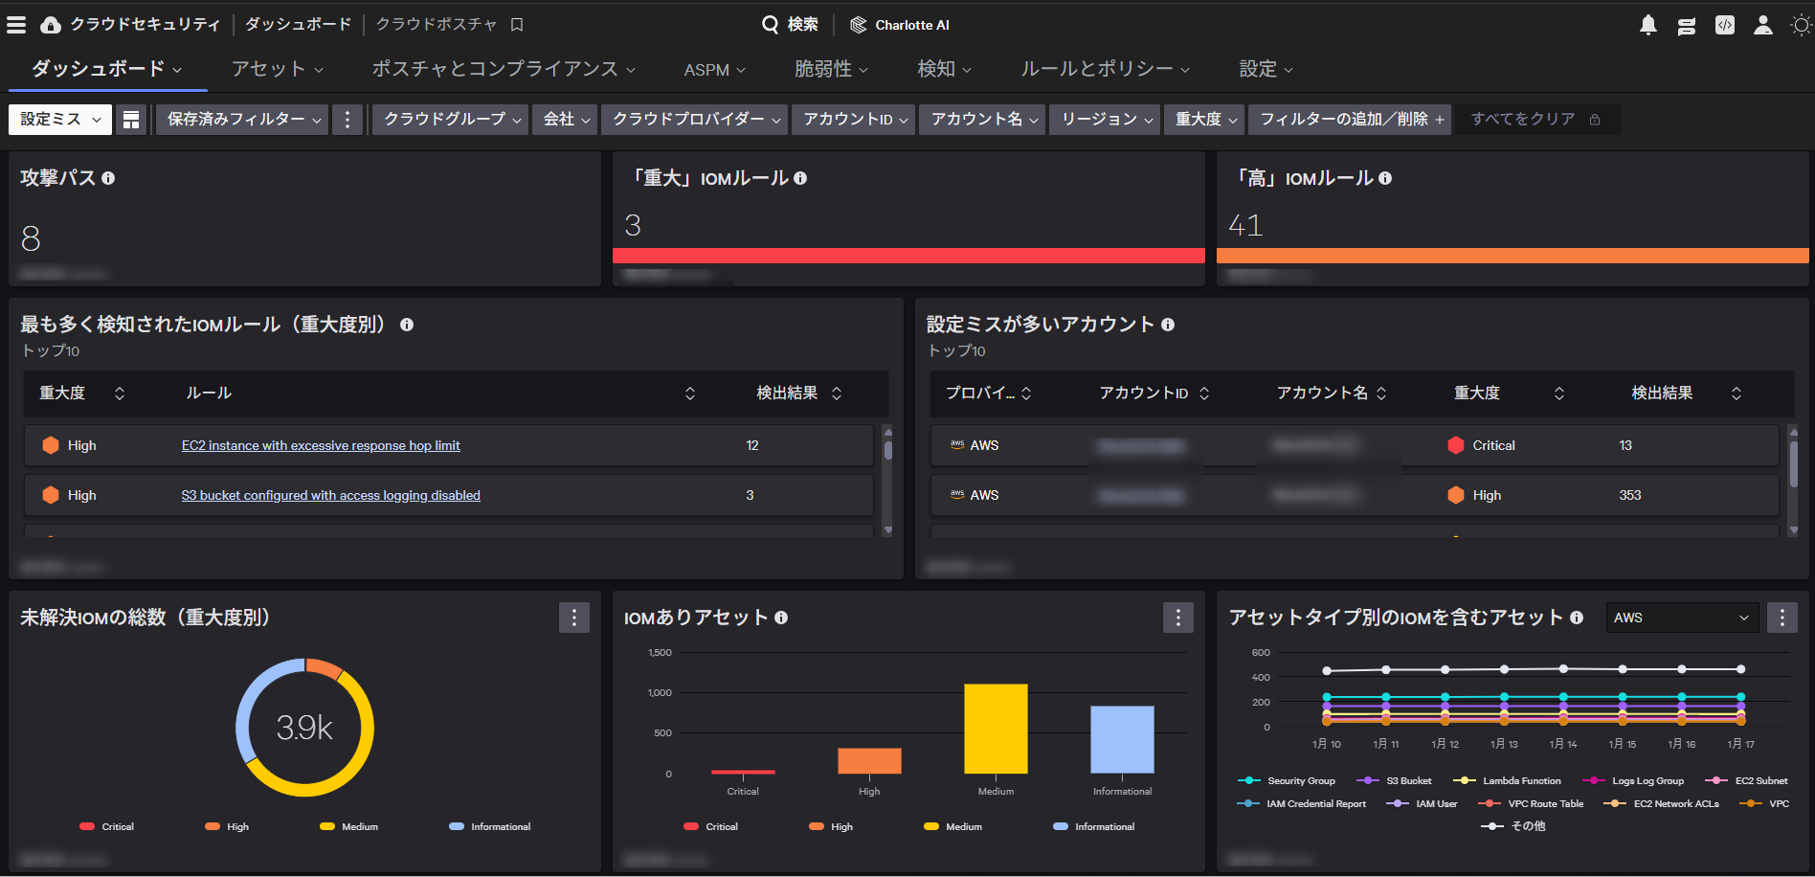Open the 未解決IOM panel's three-dot menu
Viewport: 1815px width, 877px height.
(x=574, y=618)
